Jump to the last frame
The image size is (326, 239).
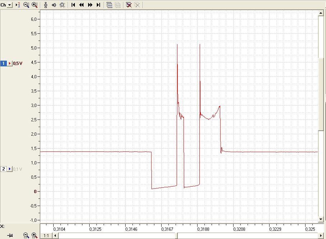pyautogui.click(x=99, y=5)
